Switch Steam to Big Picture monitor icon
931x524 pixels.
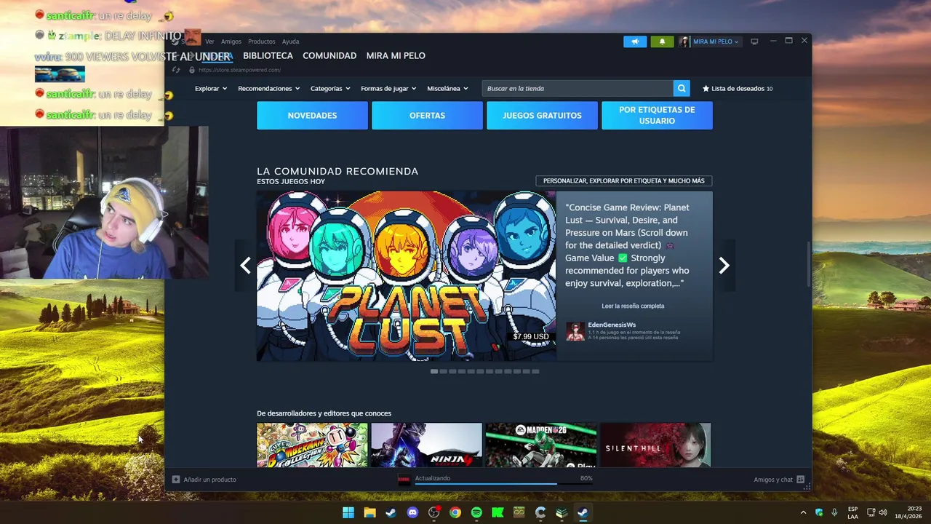(x=754, y=41)
